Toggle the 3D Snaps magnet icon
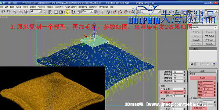The image size is (220, 110). (115, 12)
